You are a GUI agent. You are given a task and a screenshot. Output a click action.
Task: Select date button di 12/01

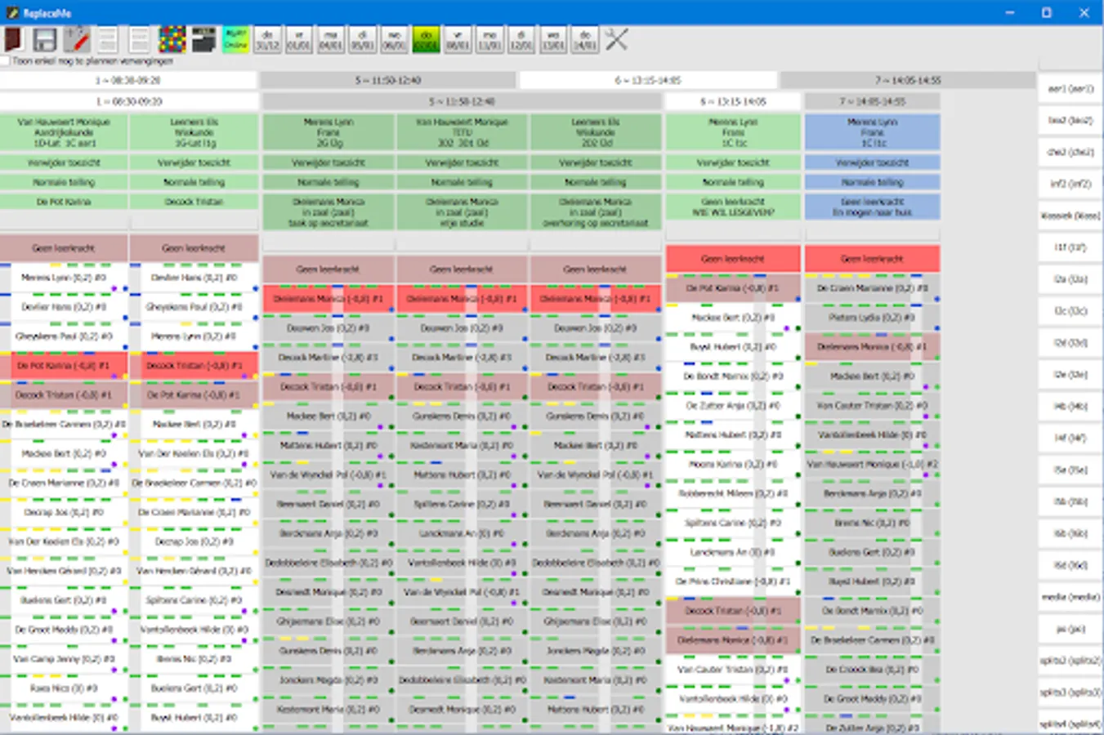point(521,39)
